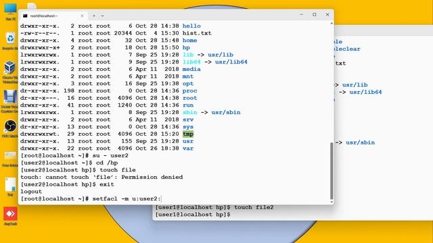Click the 'dr-xr-x---.' permission string
433x243 pixels.
pos(40,98)
